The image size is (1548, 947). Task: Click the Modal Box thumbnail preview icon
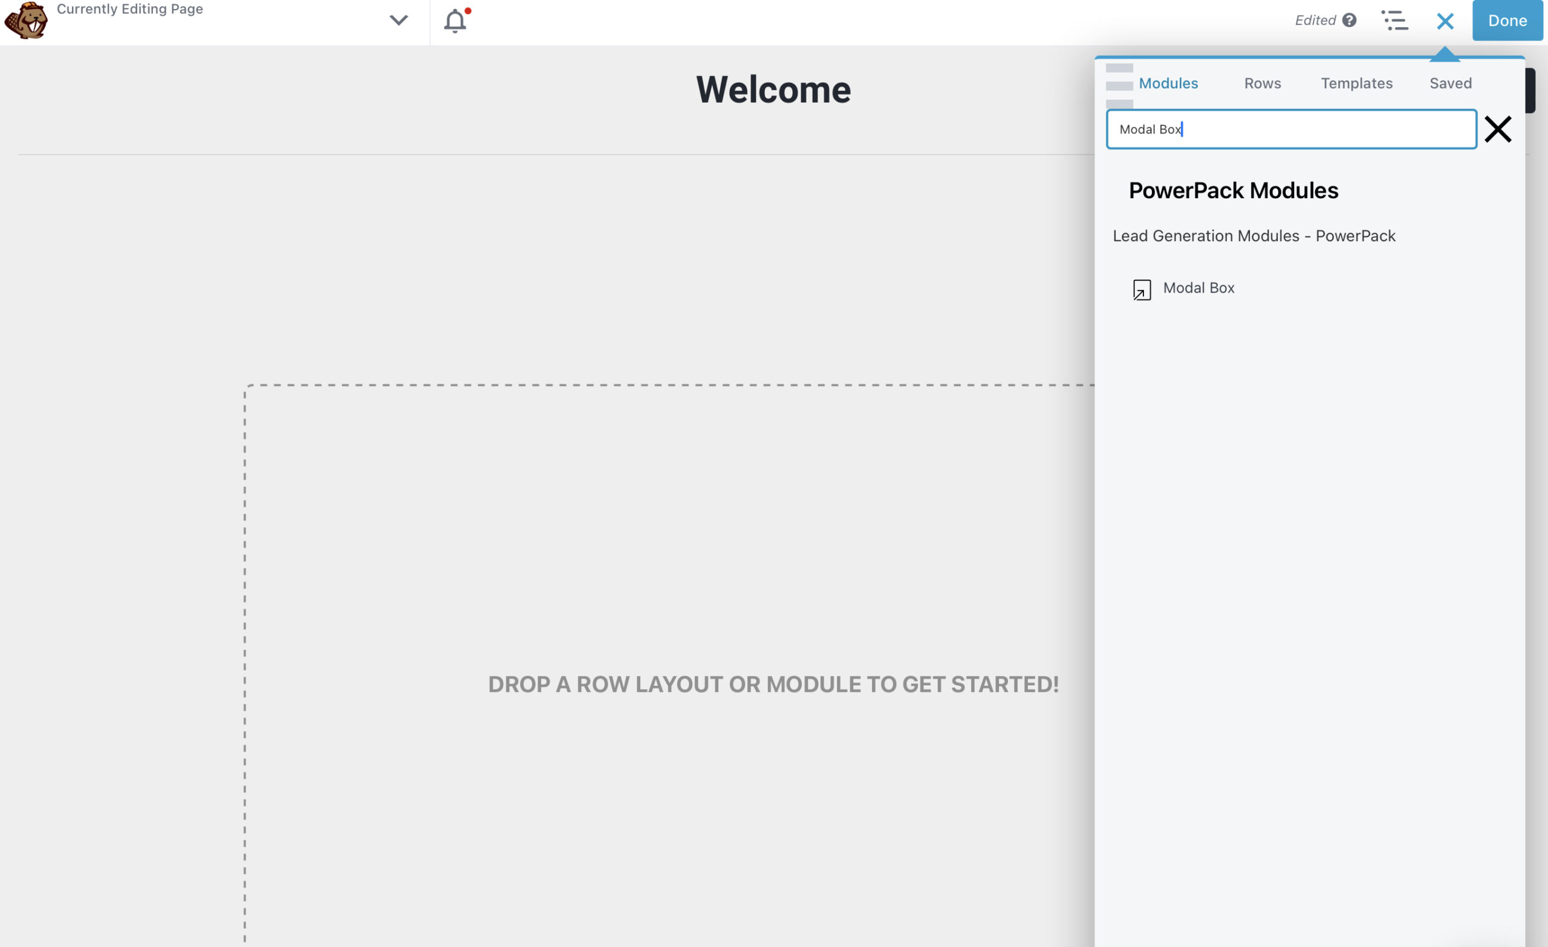click(1141, 289)
